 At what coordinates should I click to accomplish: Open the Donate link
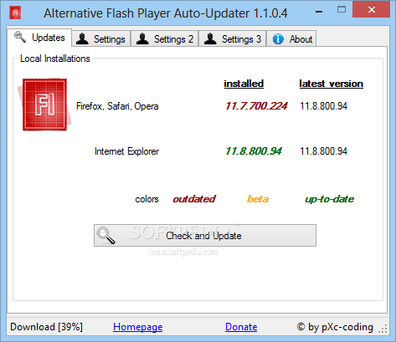coord(241,327)
